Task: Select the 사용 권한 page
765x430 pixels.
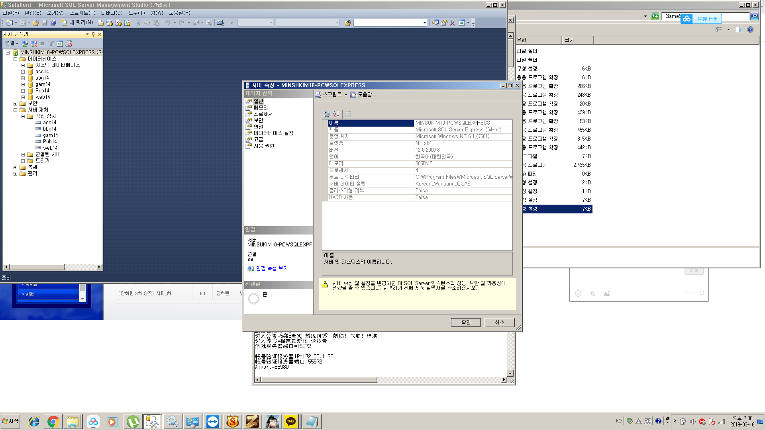Action: click(264, 146)
